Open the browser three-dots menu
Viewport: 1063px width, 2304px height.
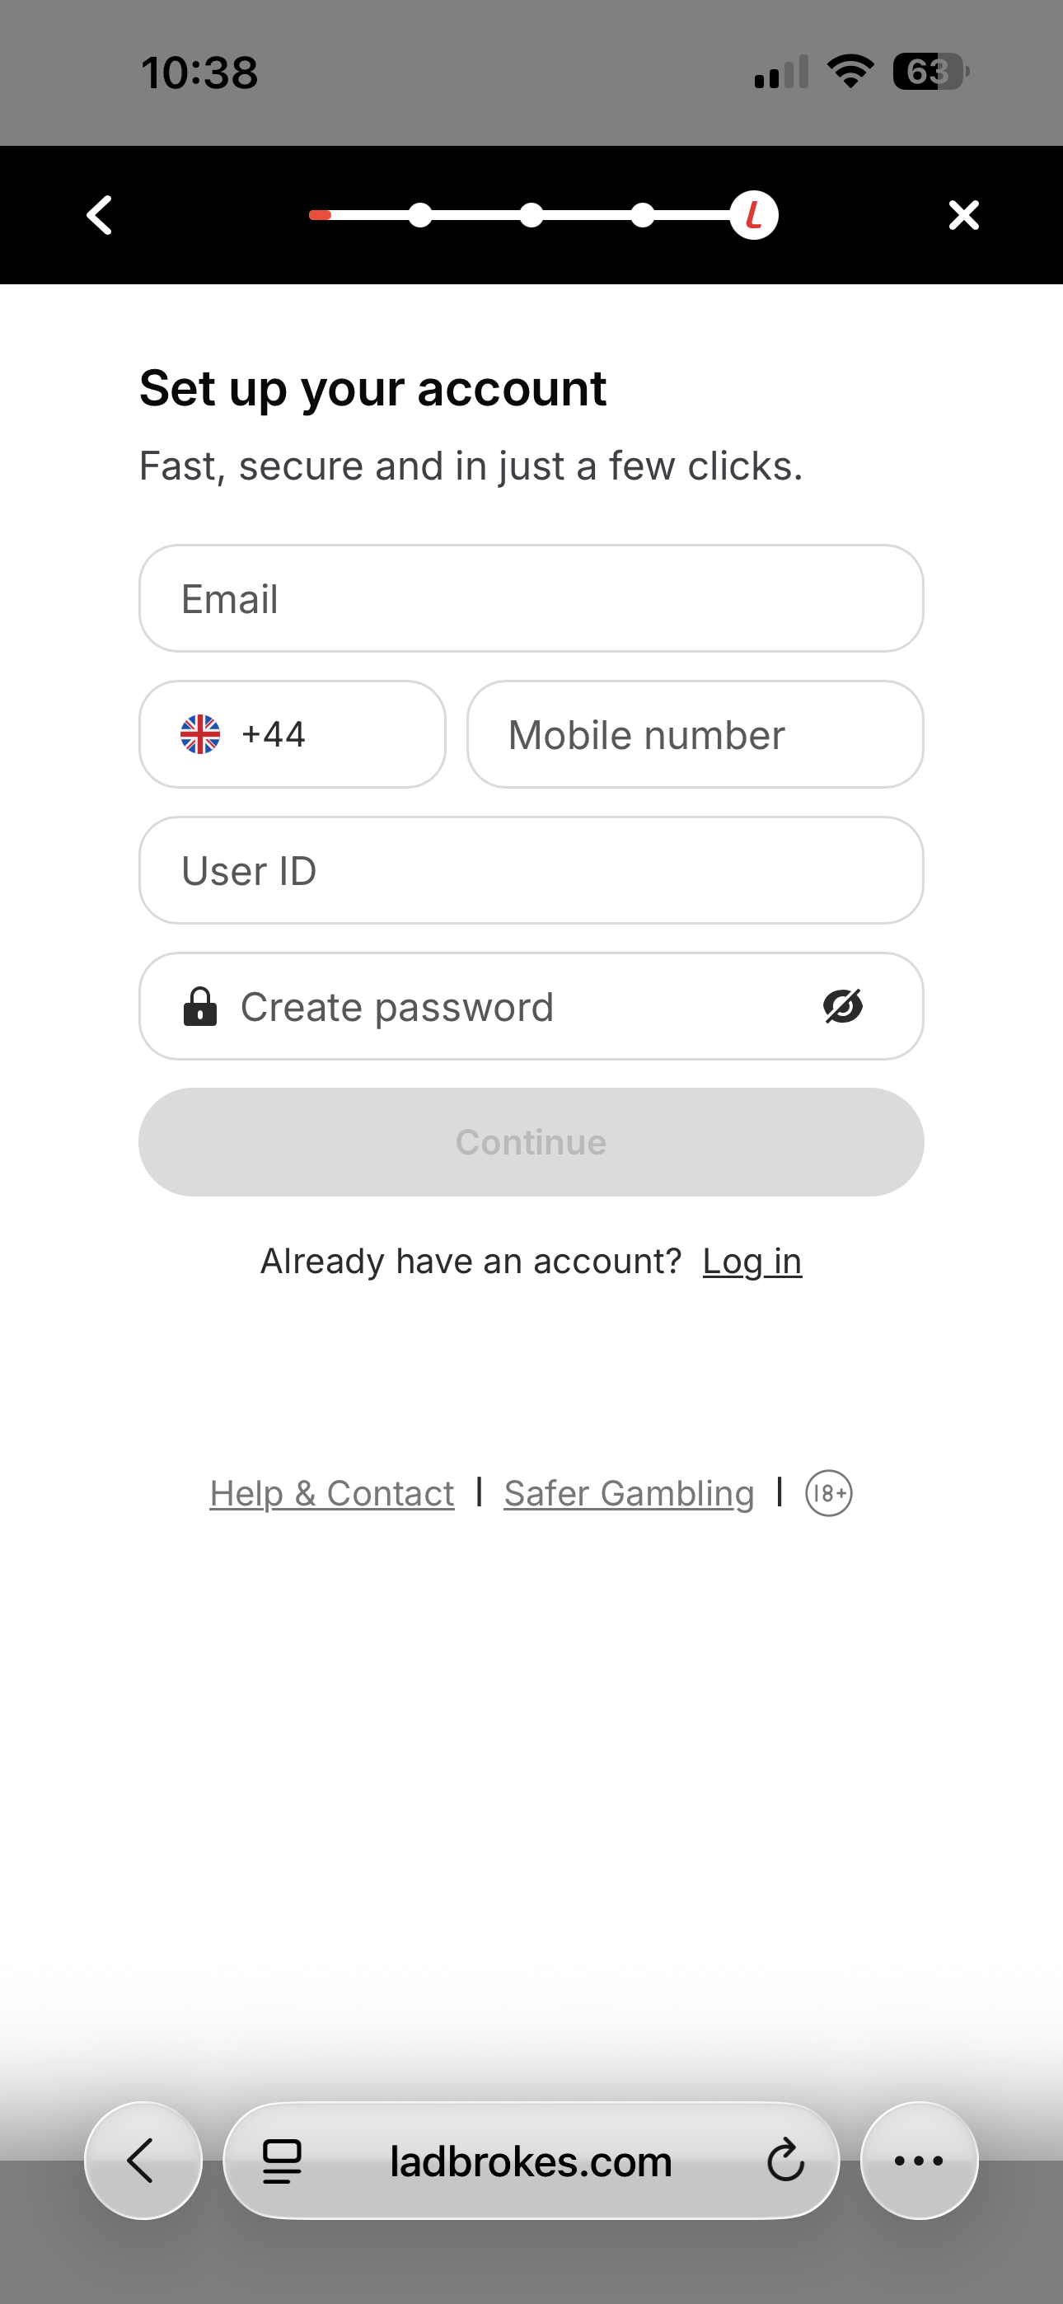click(919, 2160)
